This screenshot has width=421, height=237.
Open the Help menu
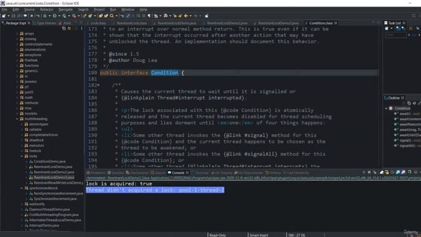coord(143,9)
